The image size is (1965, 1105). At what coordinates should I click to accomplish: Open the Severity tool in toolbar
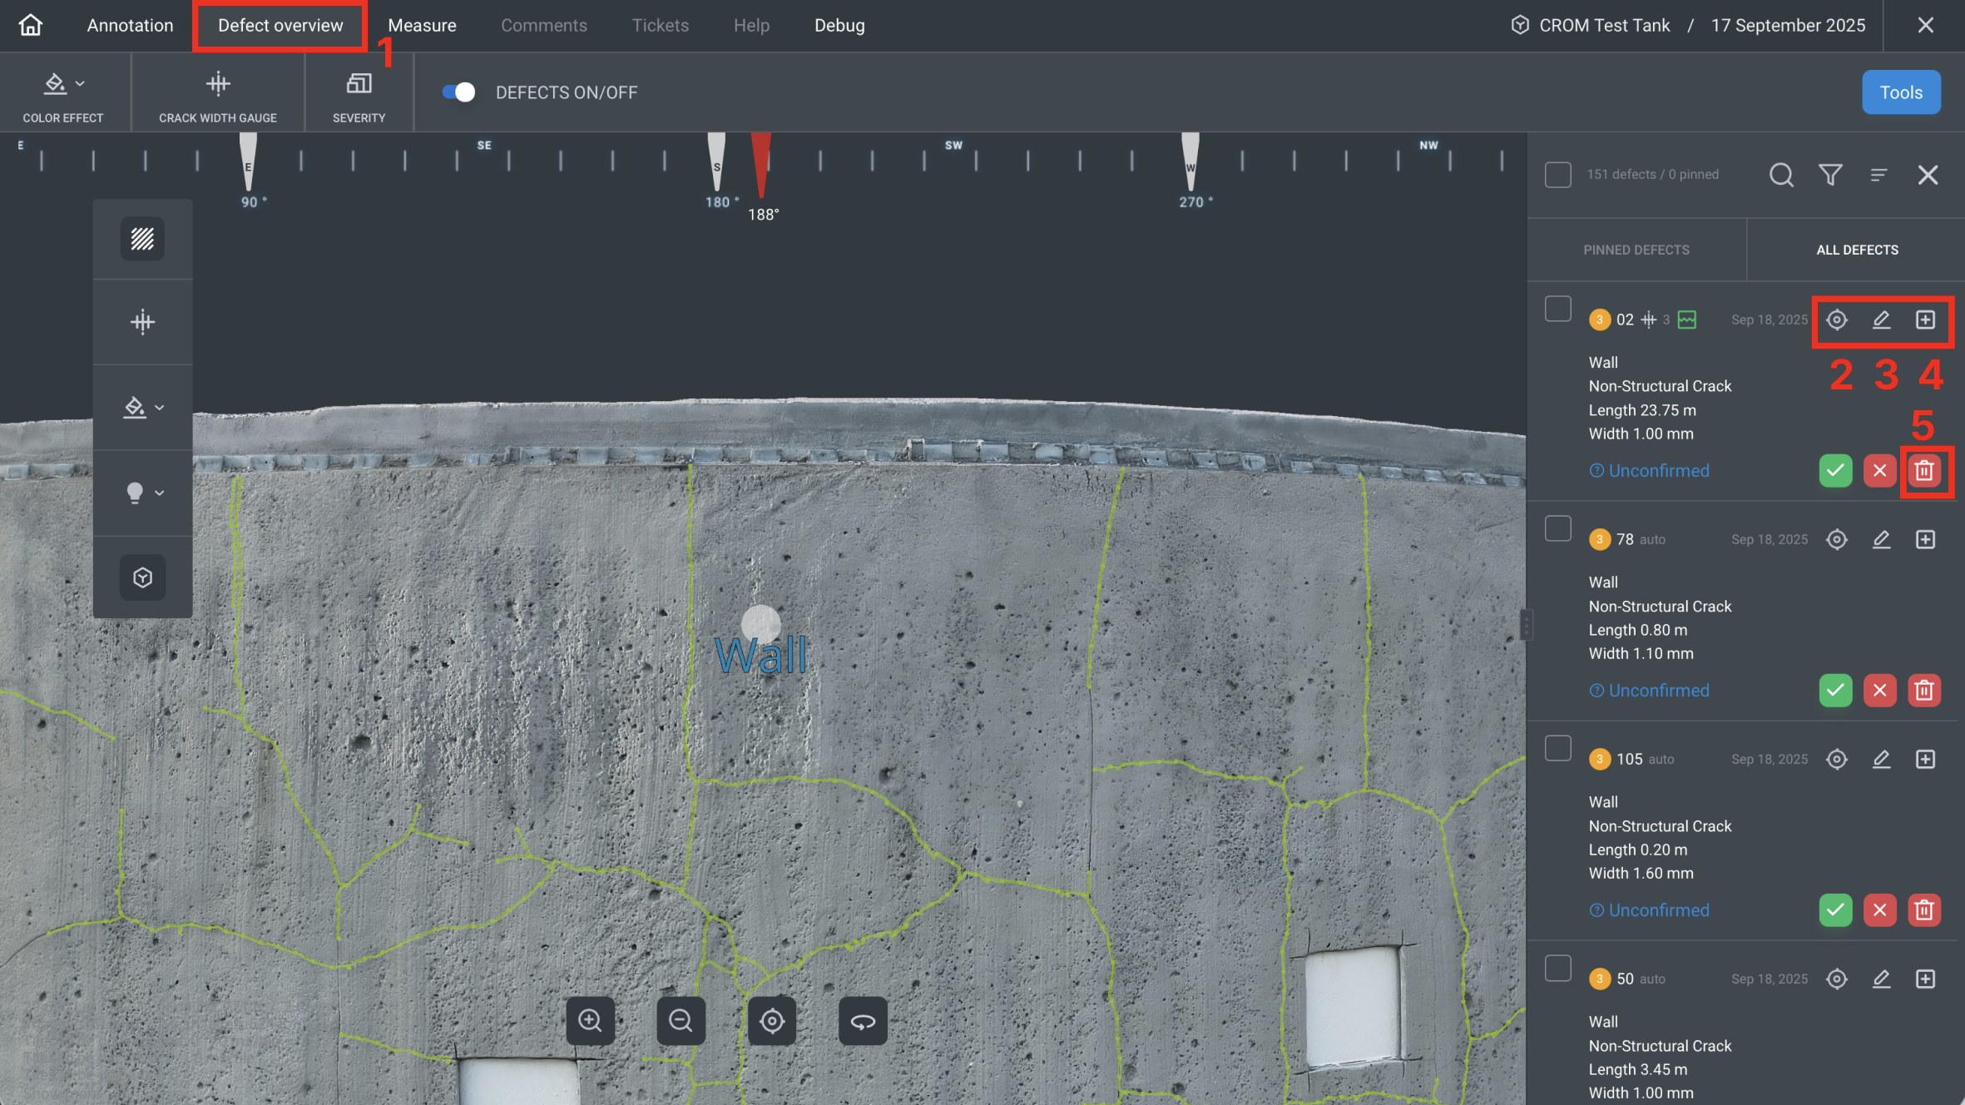[x=359, y=93]
